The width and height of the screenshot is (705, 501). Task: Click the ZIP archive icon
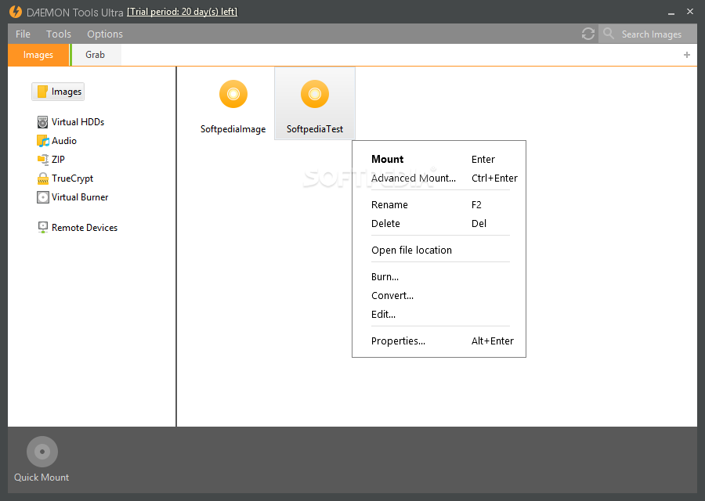[43, 160]
